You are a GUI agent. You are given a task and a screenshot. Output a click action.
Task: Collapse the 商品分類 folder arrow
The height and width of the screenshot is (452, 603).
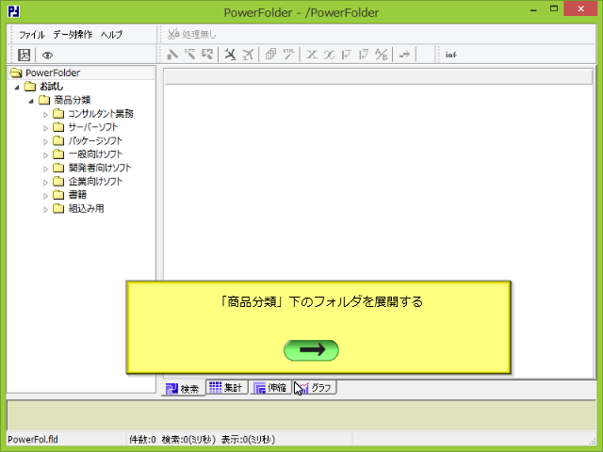point(31,101)
